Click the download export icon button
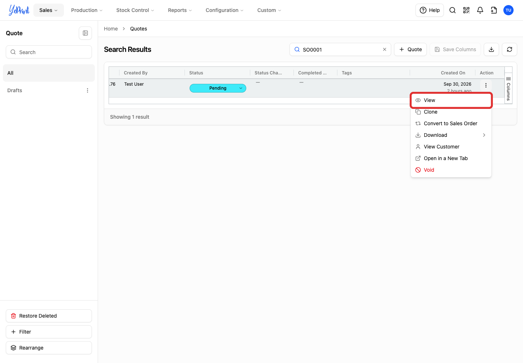The image size is (523, 363). pos(491,49)
